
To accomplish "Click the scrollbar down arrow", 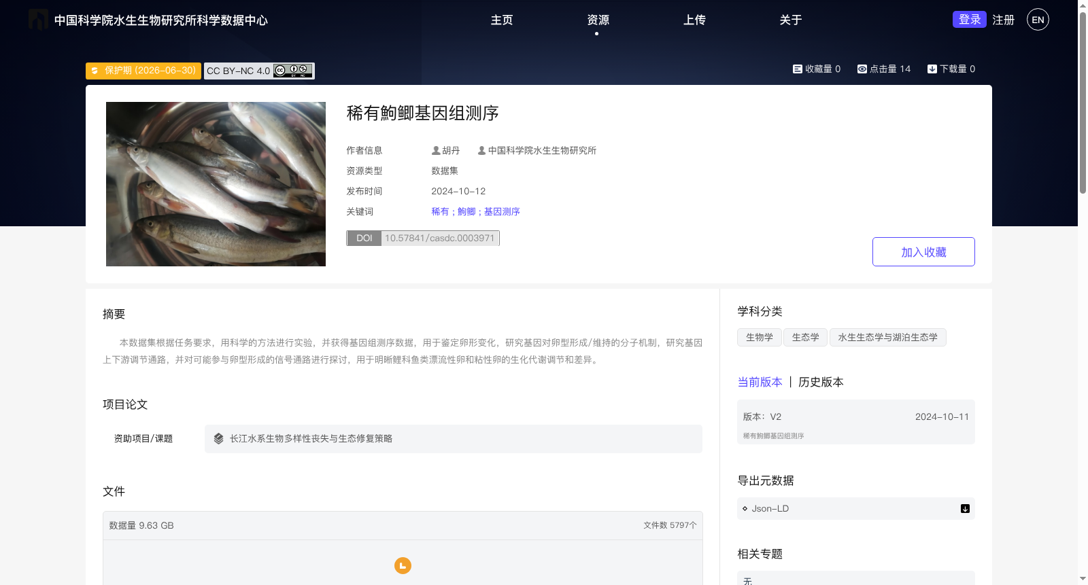I will coord(1083,580).
